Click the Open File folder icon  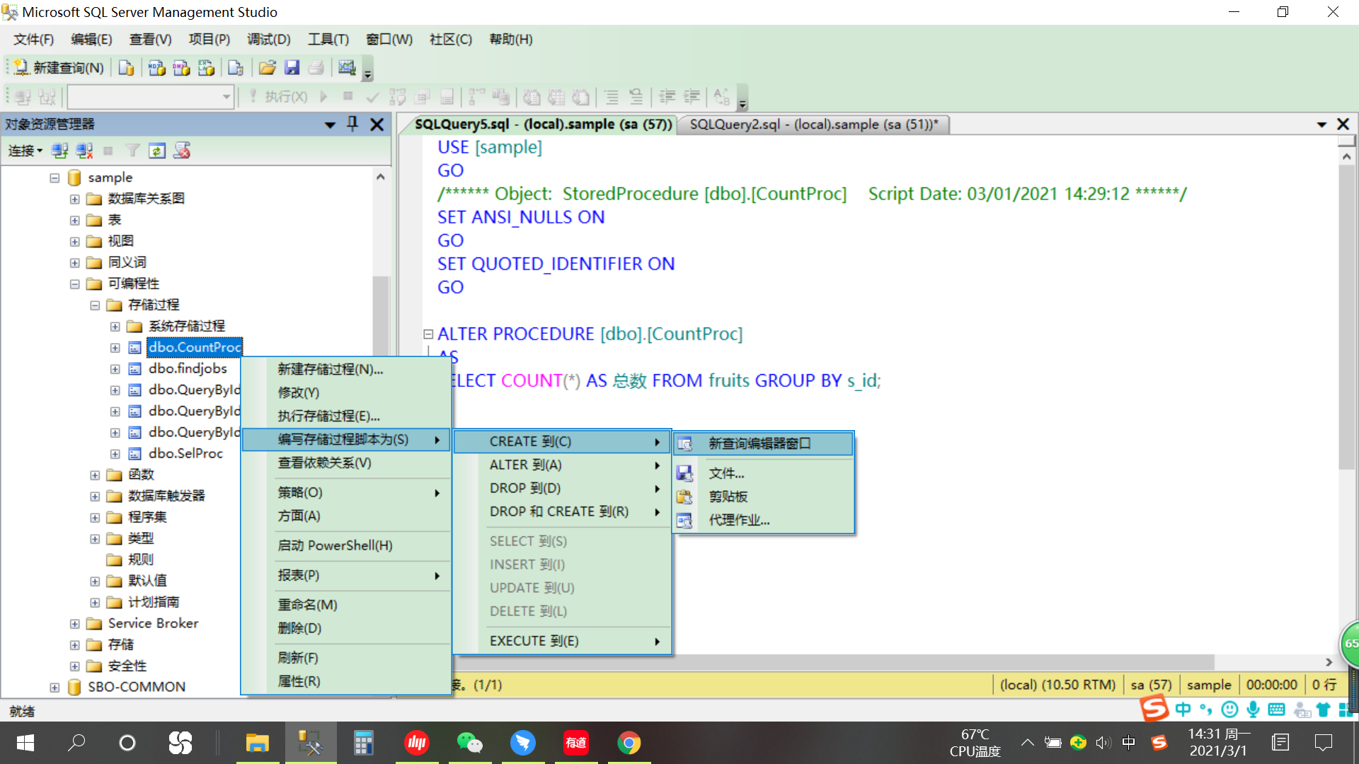267,67
